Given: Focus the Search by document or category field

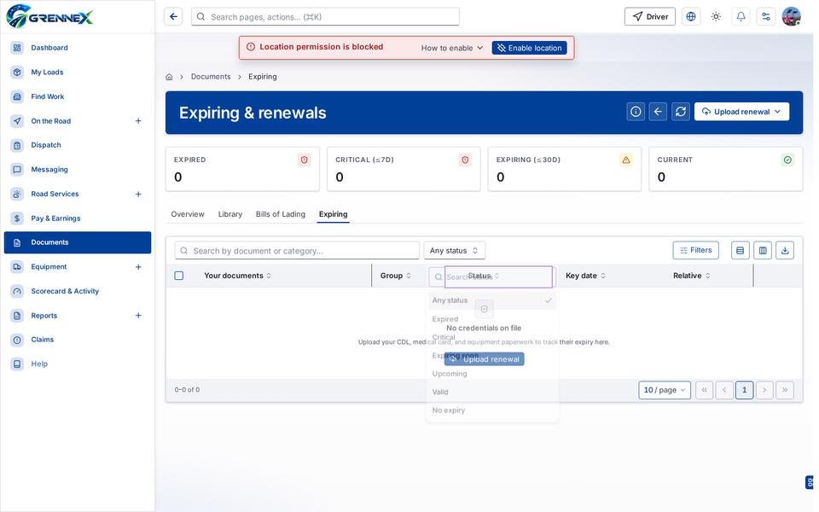Looking at the screenshot, I should pos(297,251).
